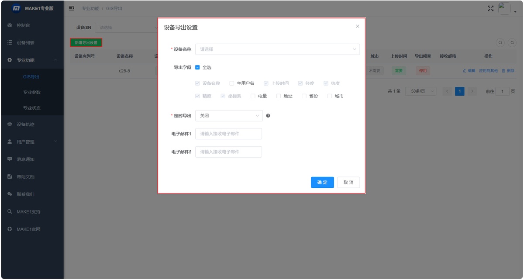Click the 删除 link in the table row
The width and height of the screenshot is (524, 280).
click(x=508, y=71)
